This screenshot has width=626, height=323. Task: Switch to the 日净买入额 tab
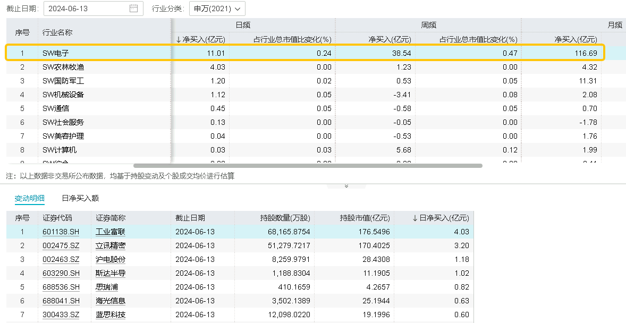pos(80,198)
